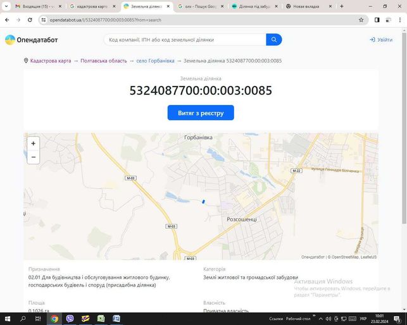The image size is (407, 325).
Task: Open Task View in taskbar
Action: (x=38, y=319)
